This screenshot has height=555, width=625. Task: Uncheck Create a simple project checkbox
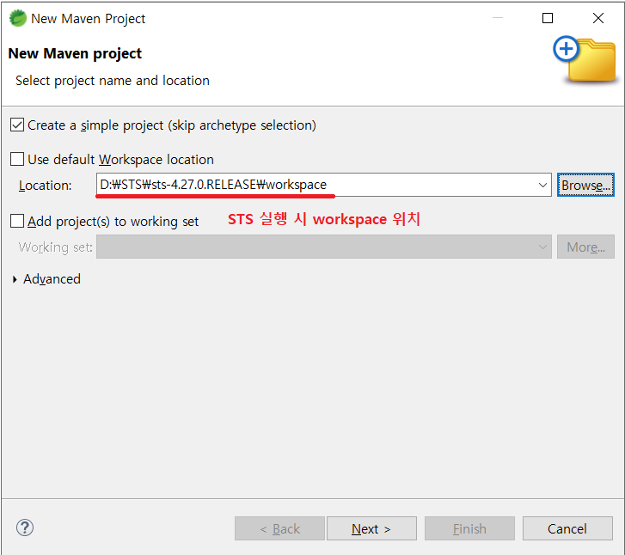click(17, 125)
